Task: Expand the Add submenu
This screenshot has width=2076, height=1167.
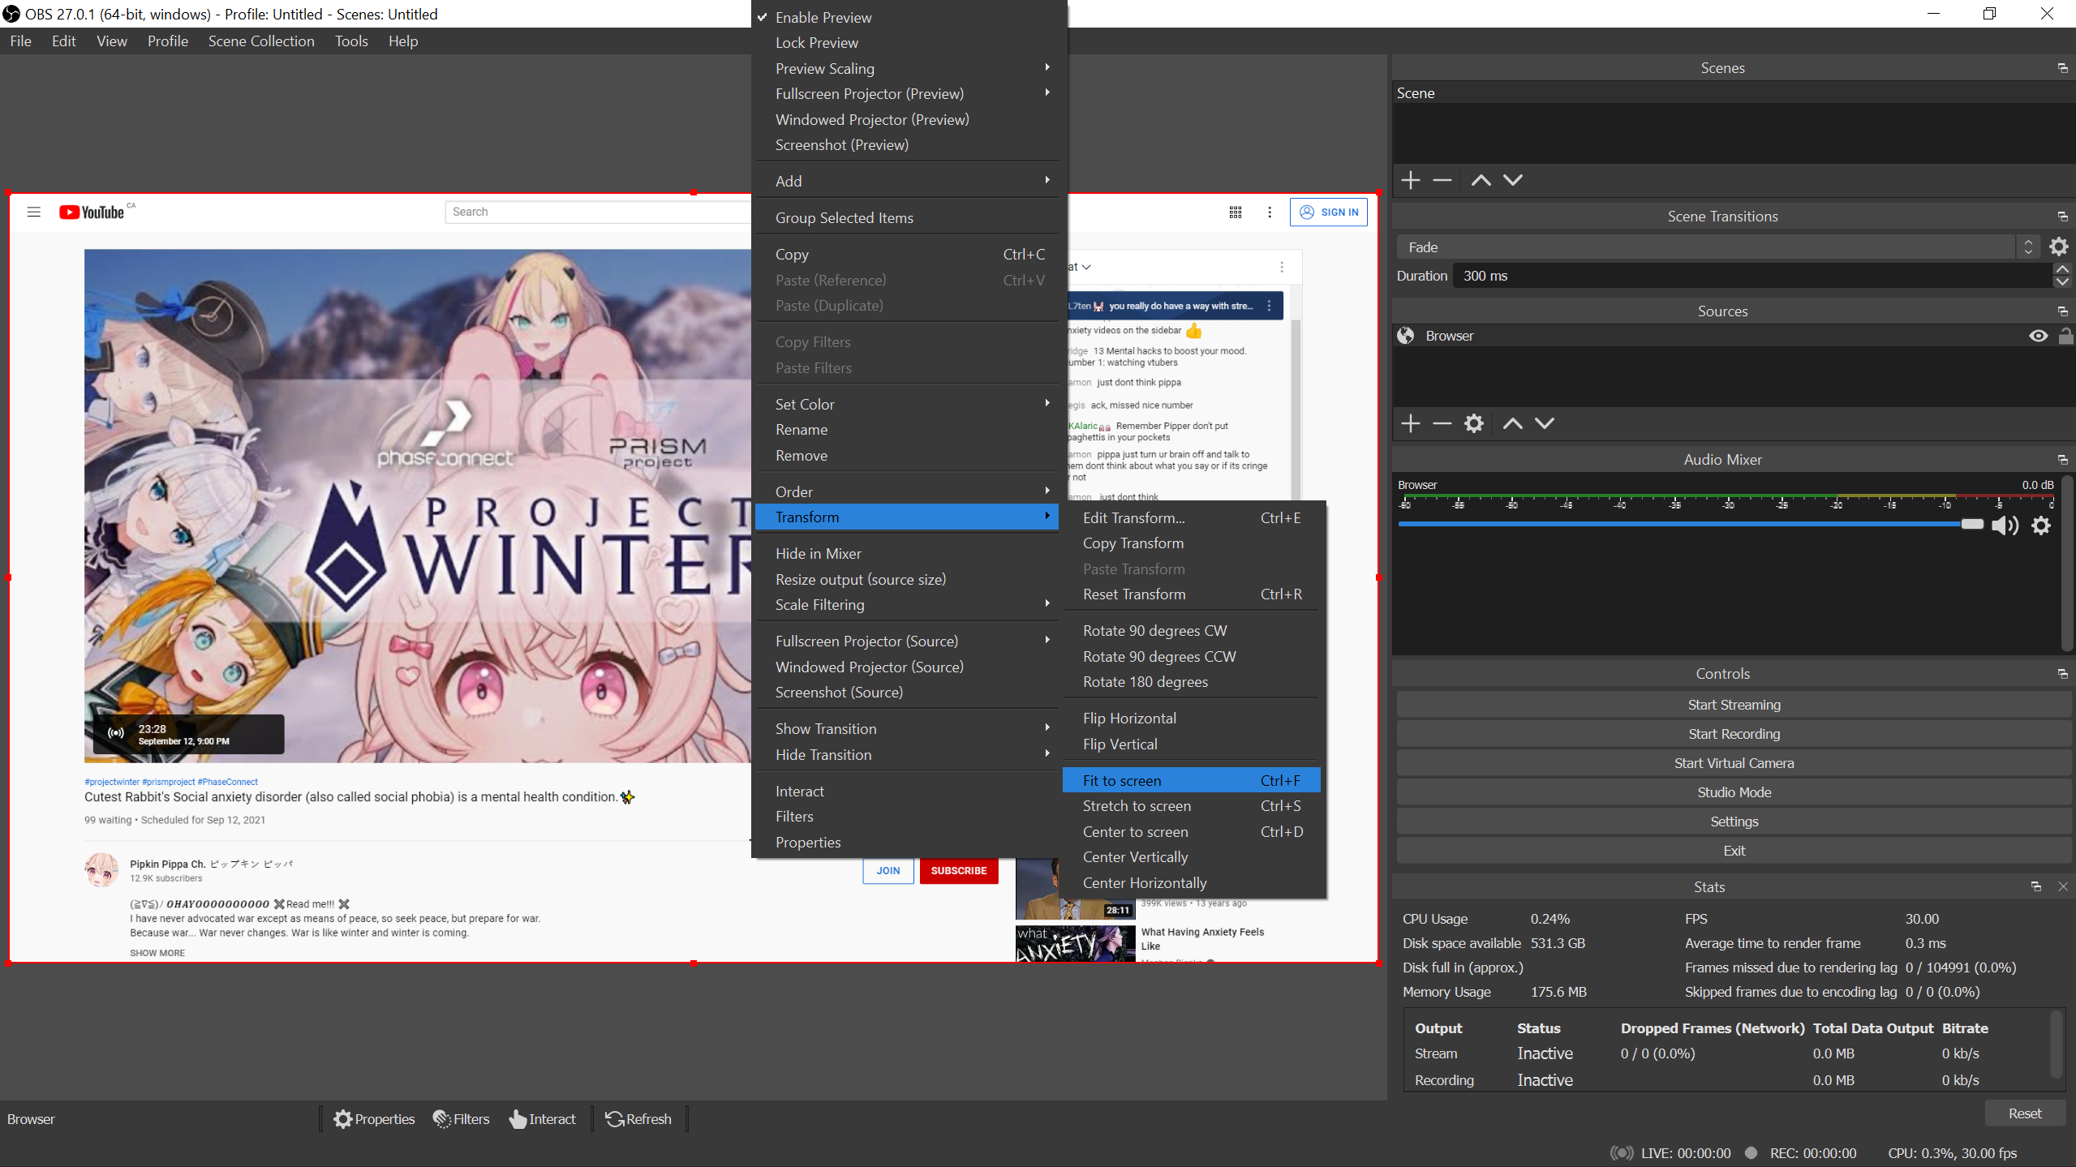Action: click(906, 181)
